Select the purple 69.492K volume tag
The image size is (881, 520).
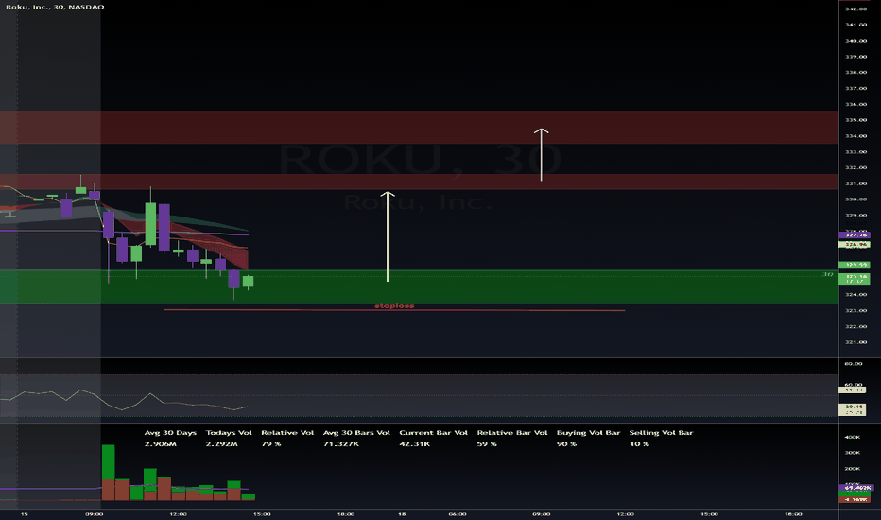(x=855, y=488)
